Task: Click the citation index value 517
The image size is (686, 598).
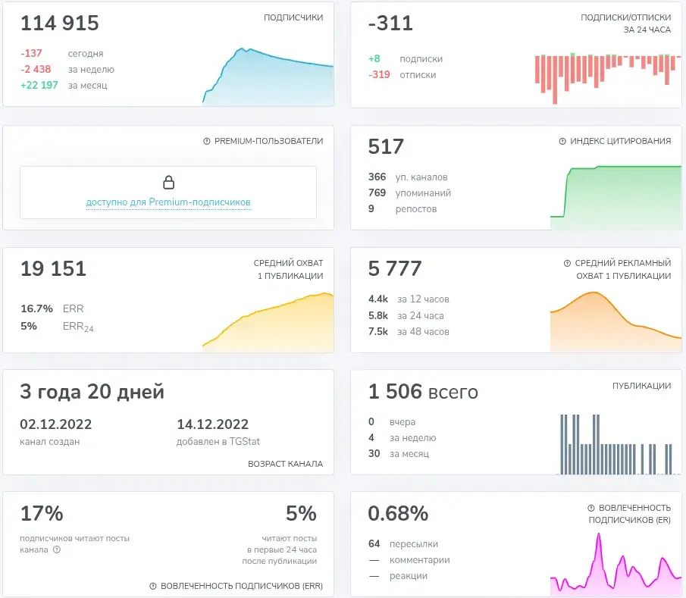Action: pyautogui.click(x=386, y=146)
